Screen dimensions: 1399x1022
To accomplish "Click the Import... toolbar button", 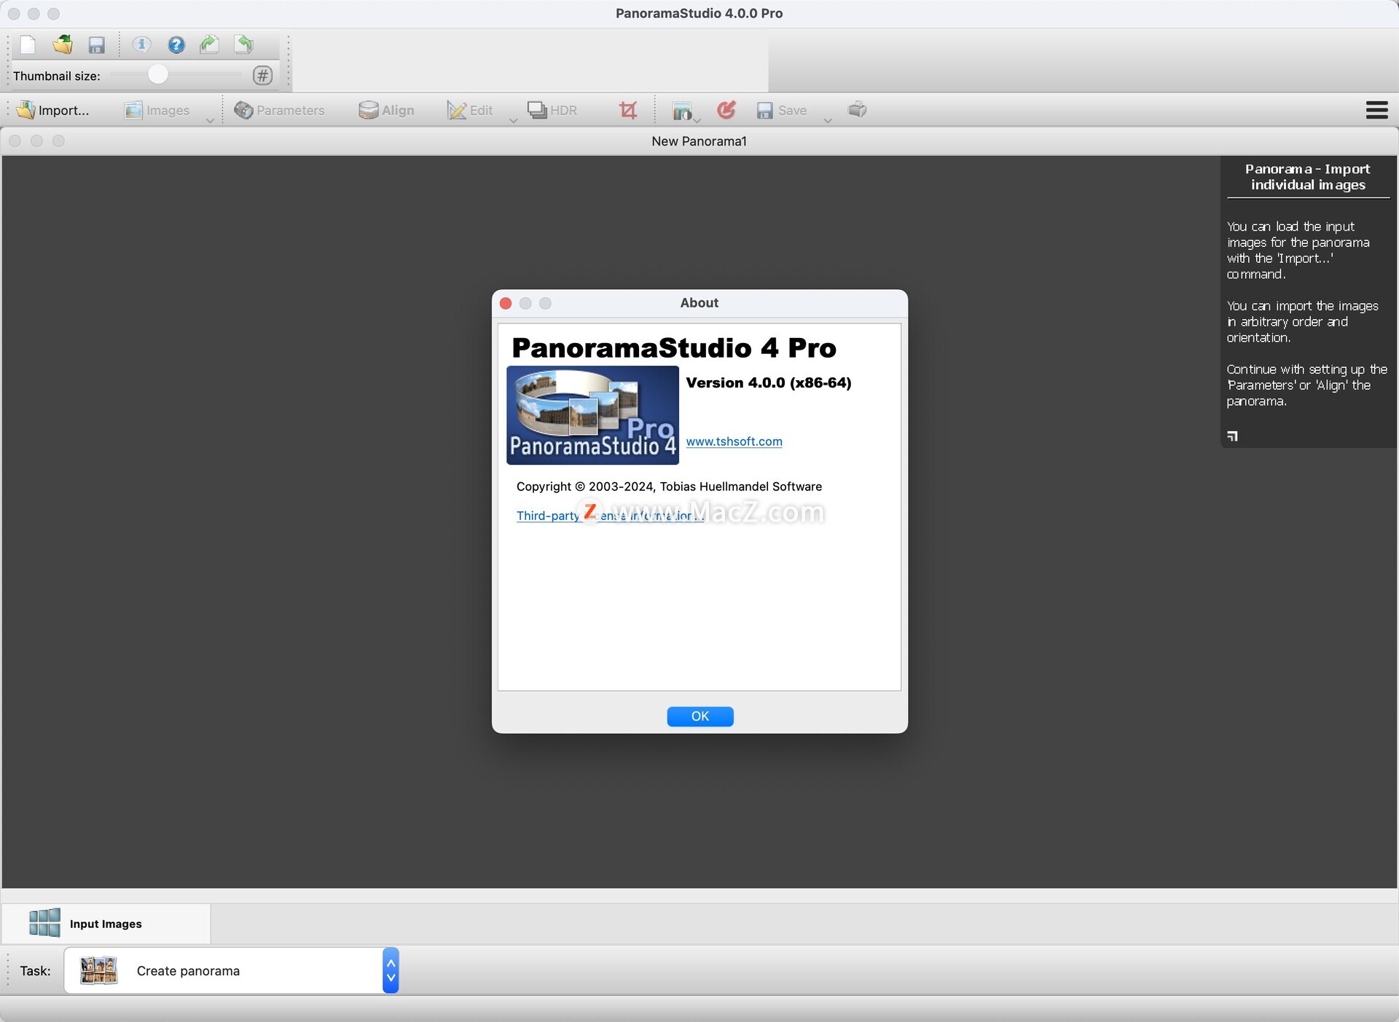I will [53, 110].
